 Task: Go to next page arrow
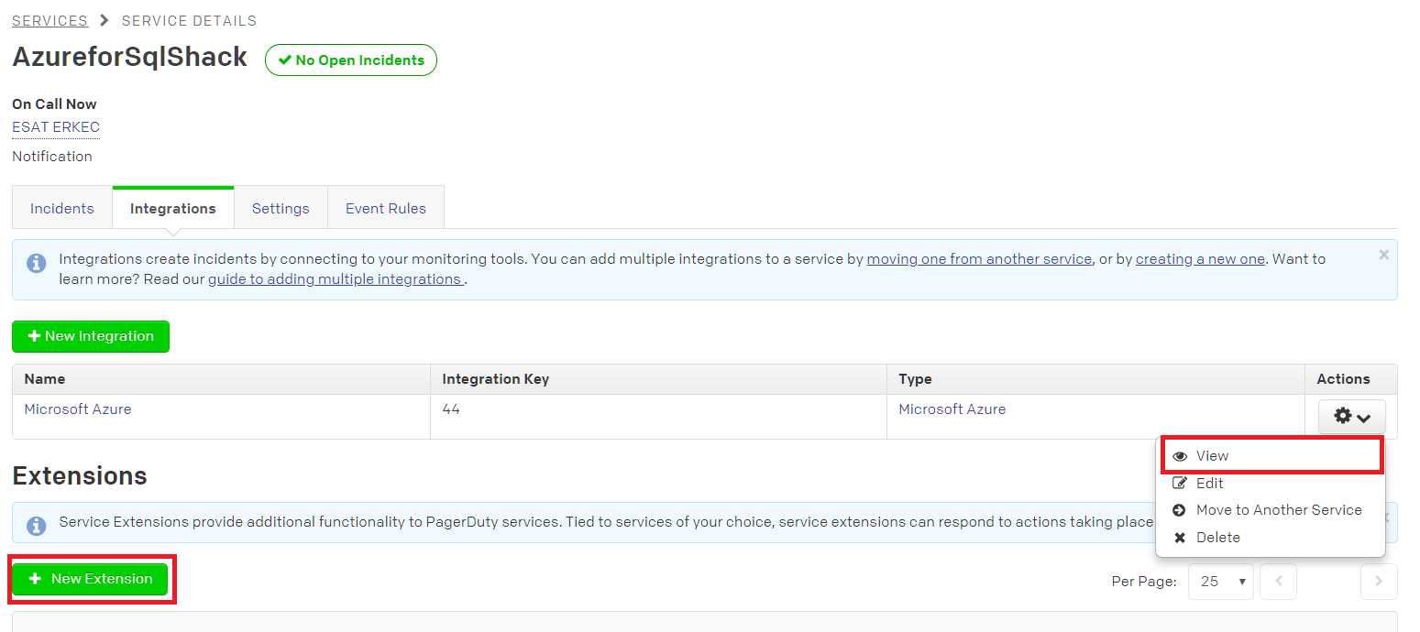click(1379, 582)
